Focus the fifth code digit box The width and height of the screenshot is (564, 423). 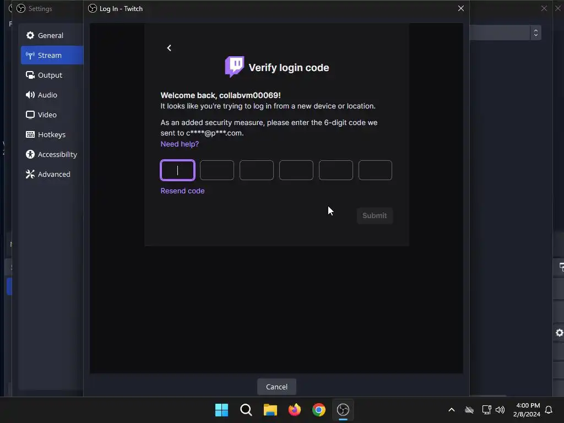[x=335, y=170]
